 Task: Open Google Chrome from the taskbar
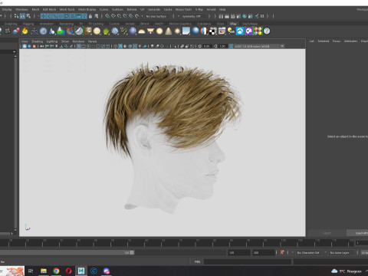(56, 271)
